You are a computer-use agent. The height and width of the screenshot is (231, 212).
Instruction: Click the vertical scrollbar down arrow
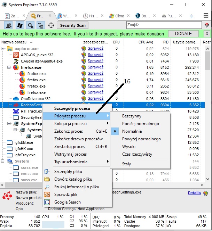(x=207, y=179)
